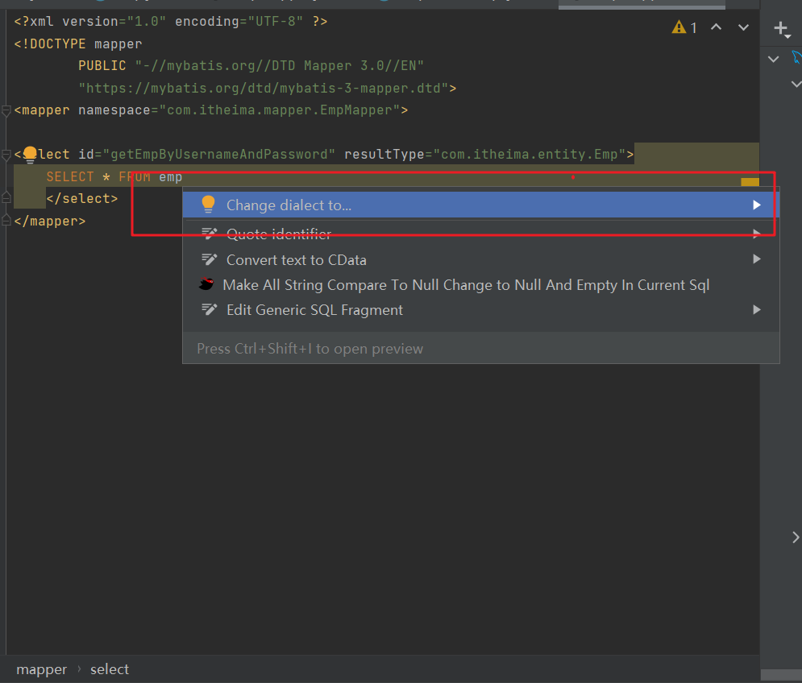
Task: Jump to next highlighted error arrow
Action: point(743,28)
